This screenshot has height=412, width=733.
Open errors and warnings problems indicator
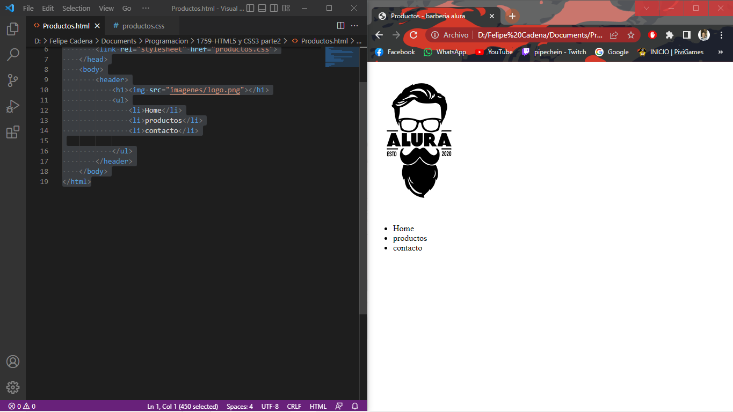point(22,406)
